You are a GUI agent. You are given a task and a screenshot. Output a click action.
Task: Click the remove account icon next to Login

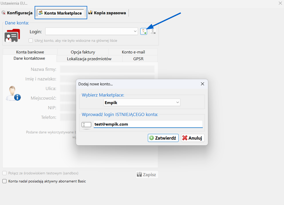click(153, 31)
